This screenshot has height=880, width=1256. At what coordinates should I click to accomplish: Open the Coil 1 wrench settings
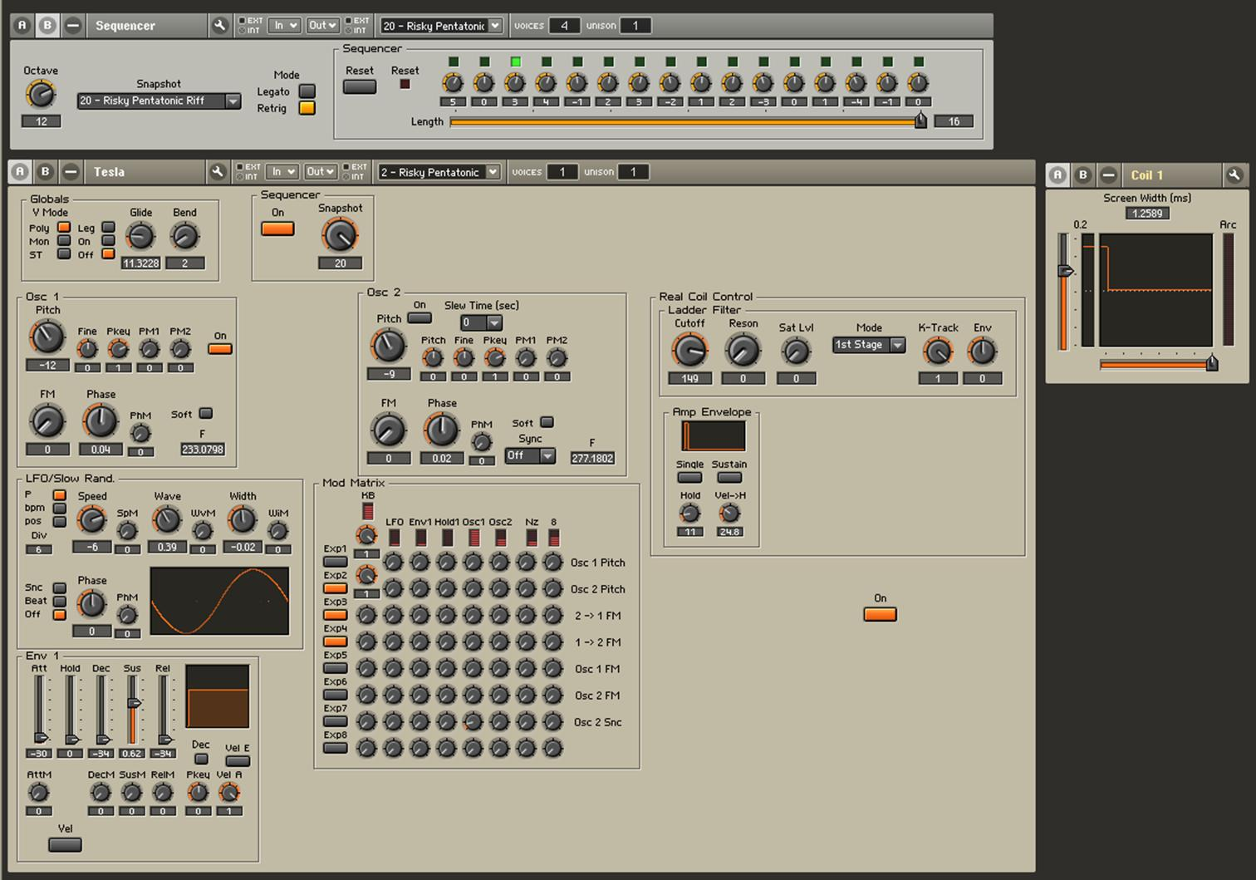[1234, 175]
